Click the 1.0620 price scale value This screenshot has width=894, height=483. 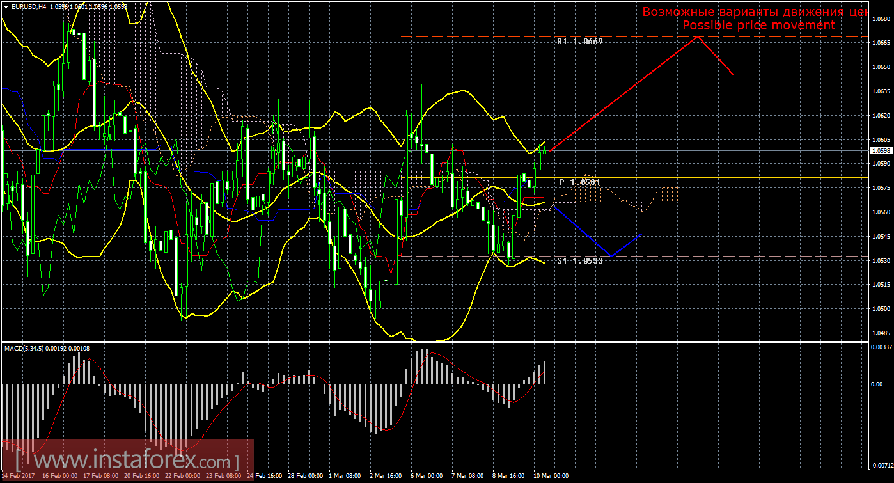(x=881, y=116)
